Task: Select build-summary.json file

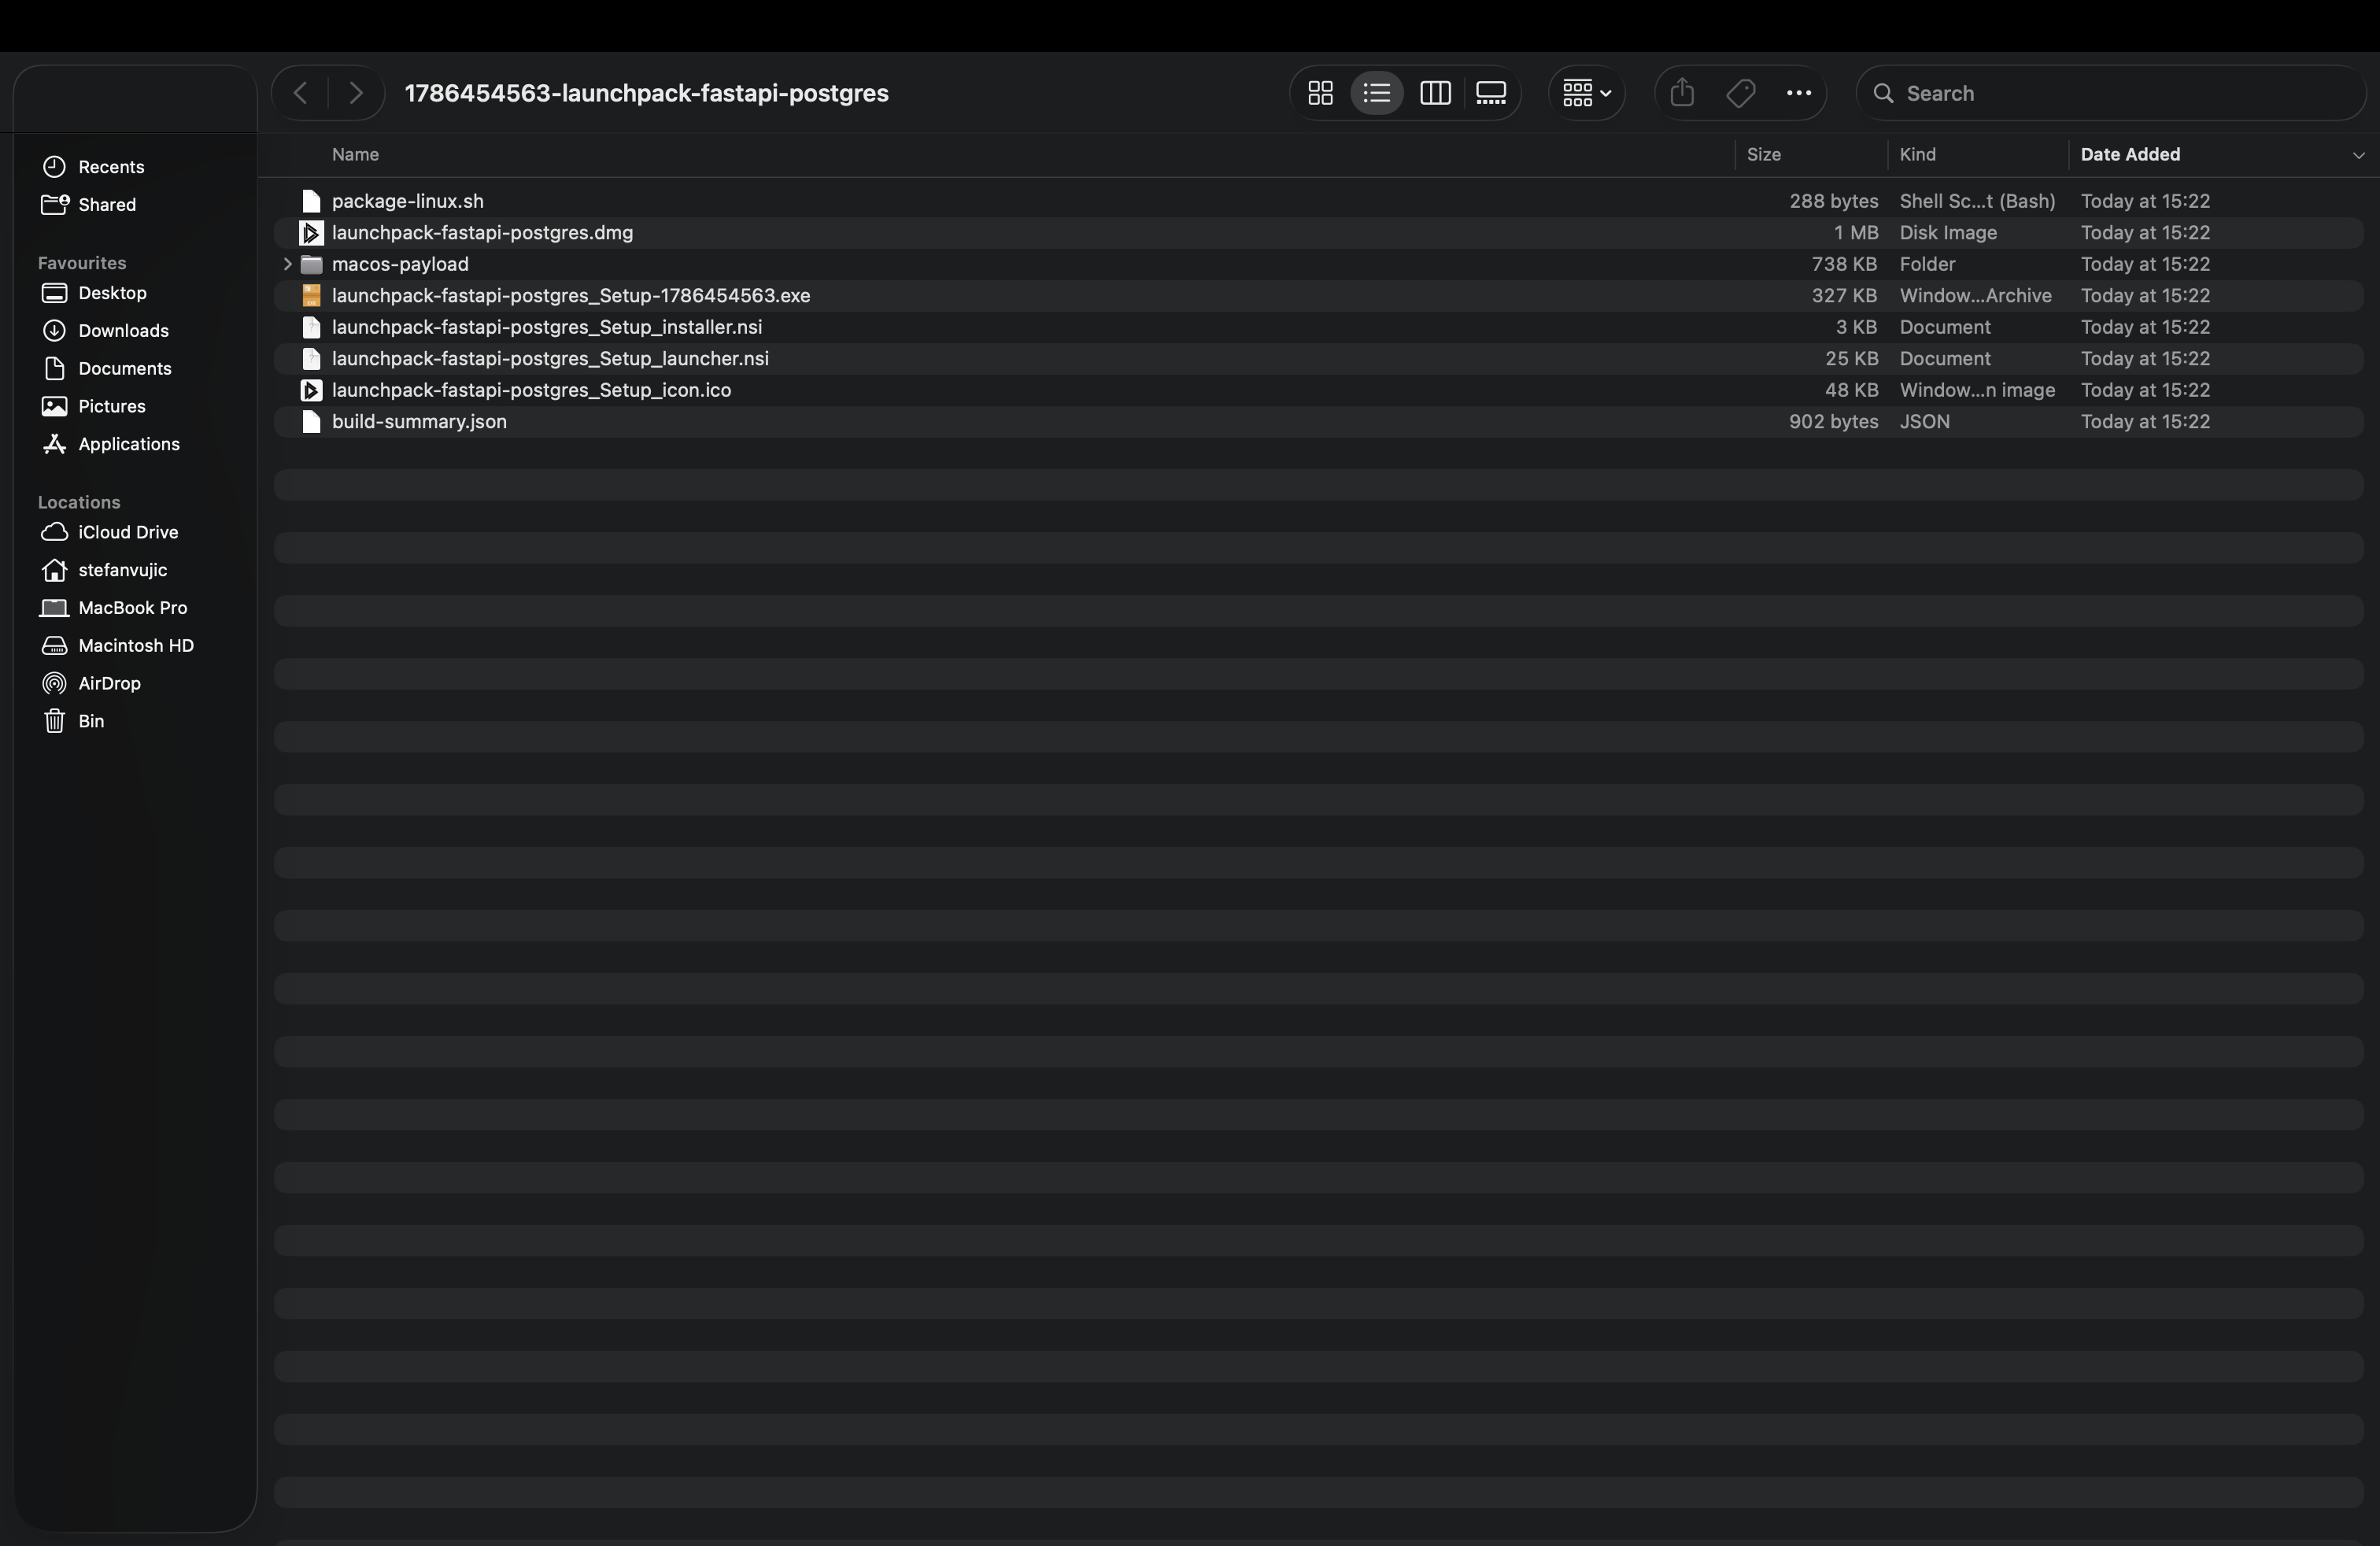Action: 1318,422
